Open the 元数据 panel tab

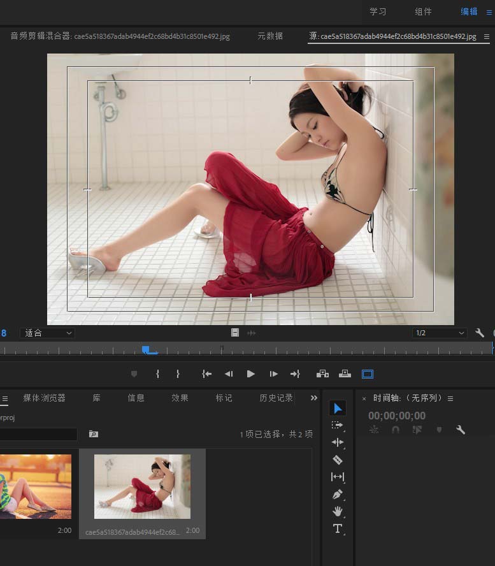(x=270, y=36)
